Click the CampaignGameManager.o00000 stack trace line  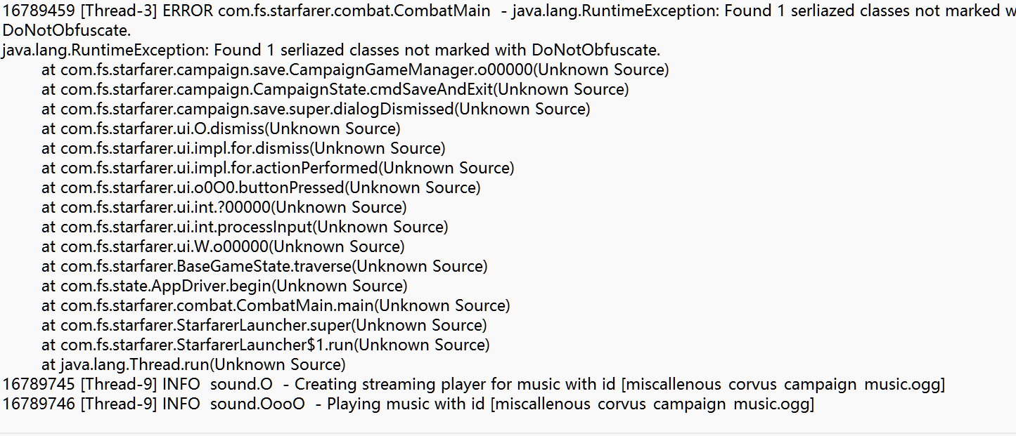(355, 70)
